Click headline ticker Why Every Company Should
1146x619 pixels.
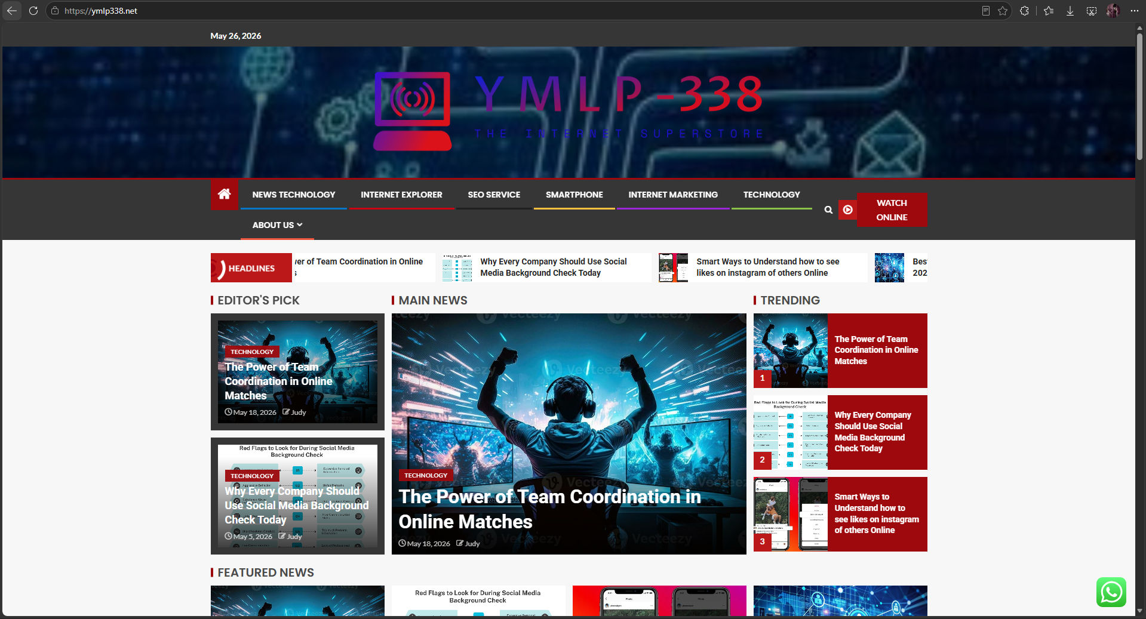click(553, 267)
